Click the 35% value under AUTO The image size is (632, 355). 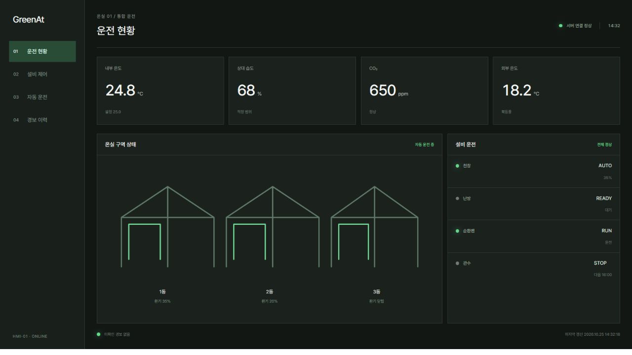coord(607,177)
